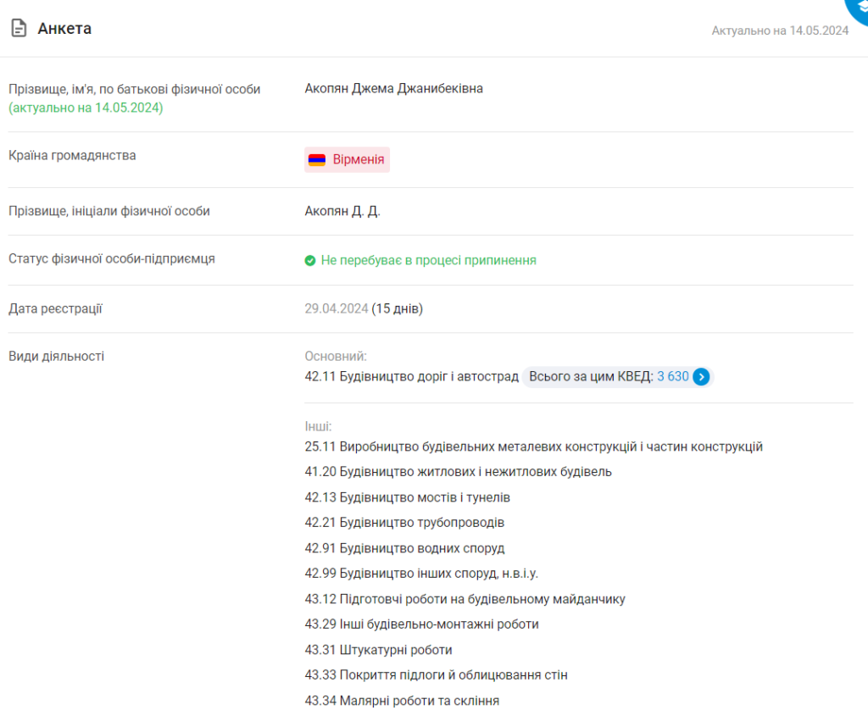Open the blue arrow next to 3 630

tap(701, 377)
